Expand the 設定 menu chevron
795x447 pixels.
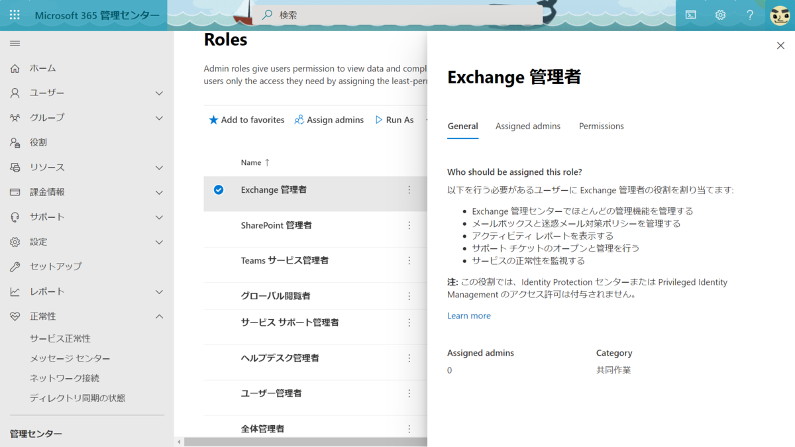[x=159, y=242]
